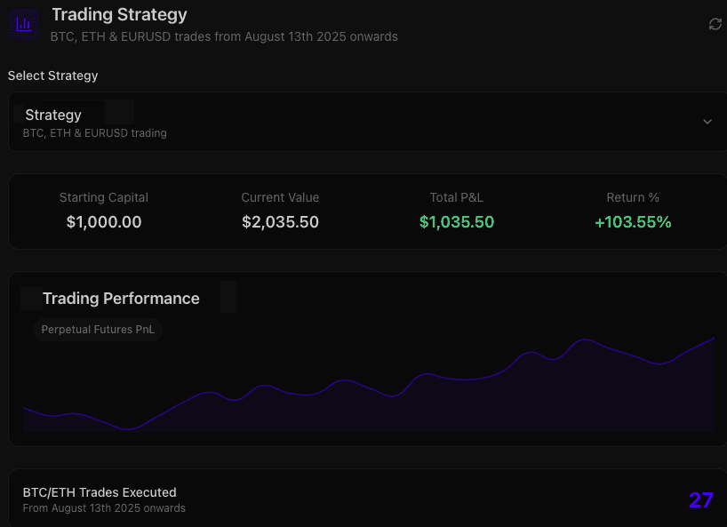Click the Trading Strategy page title
Viewport: 727px width, 527px height.
click(x=119, y=14)
